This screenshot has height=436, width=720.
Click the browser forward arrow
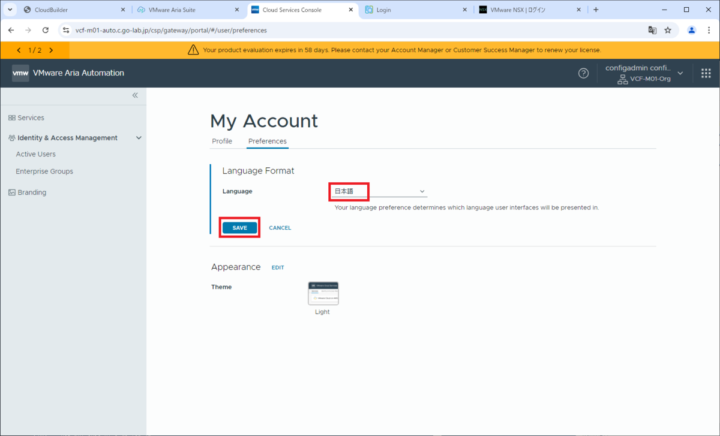click(28, 30)
